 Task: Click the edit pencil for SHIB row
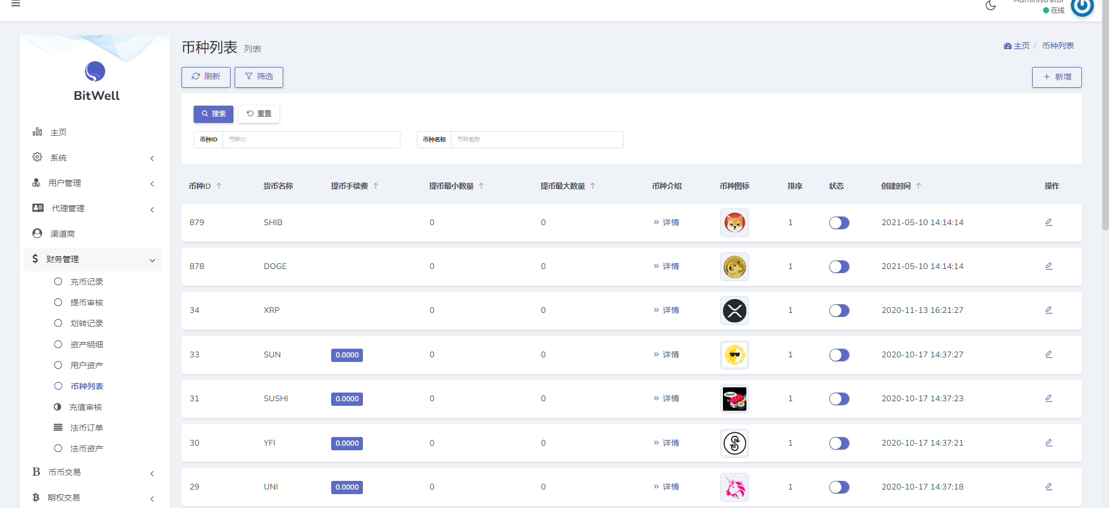pyautogui.click(x=1048, y=222)
